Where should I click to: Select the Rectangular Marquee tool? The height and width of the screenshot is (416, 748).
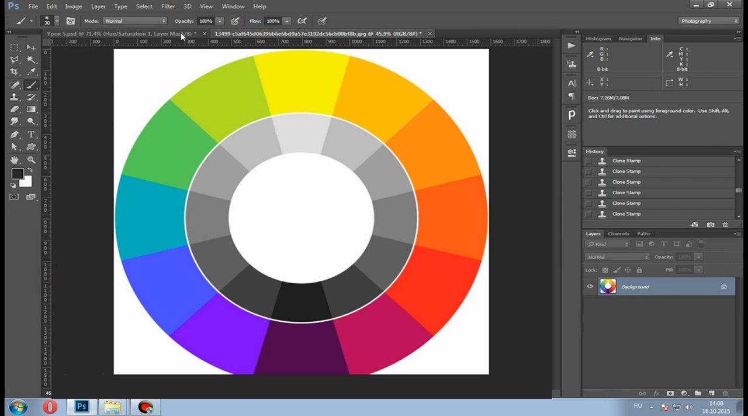pyautogui.click(x=15, y=47)
